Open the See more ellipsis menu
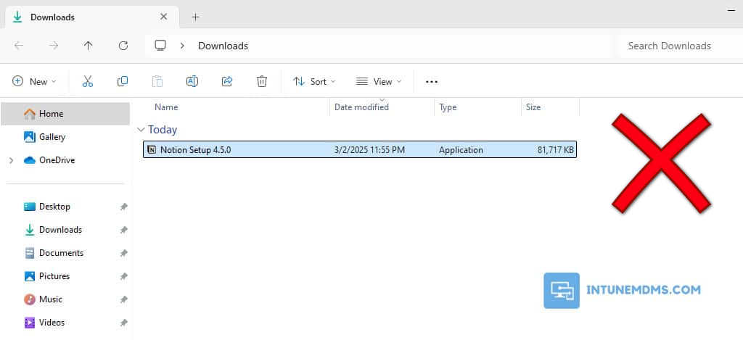Screen dimensions: 743x340 coord(431,82)
